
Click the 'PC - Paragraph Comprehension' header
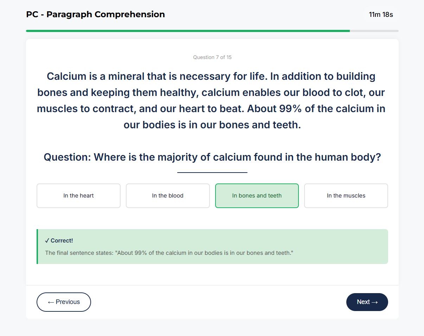click(x=95, y=14)
